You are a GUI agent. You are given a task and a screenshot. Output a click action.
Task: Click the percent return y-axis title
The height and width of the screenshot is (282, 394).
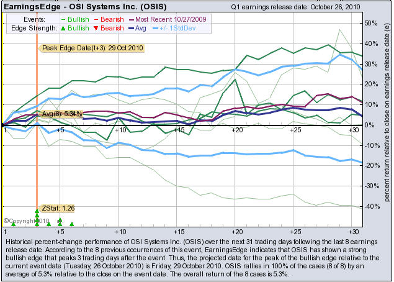click(387, 118)
